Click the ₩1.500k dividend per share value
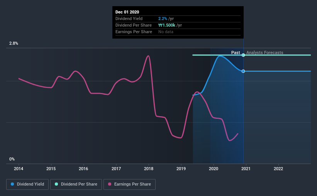This screenshot has height=196, width=317. pos(166,25)
